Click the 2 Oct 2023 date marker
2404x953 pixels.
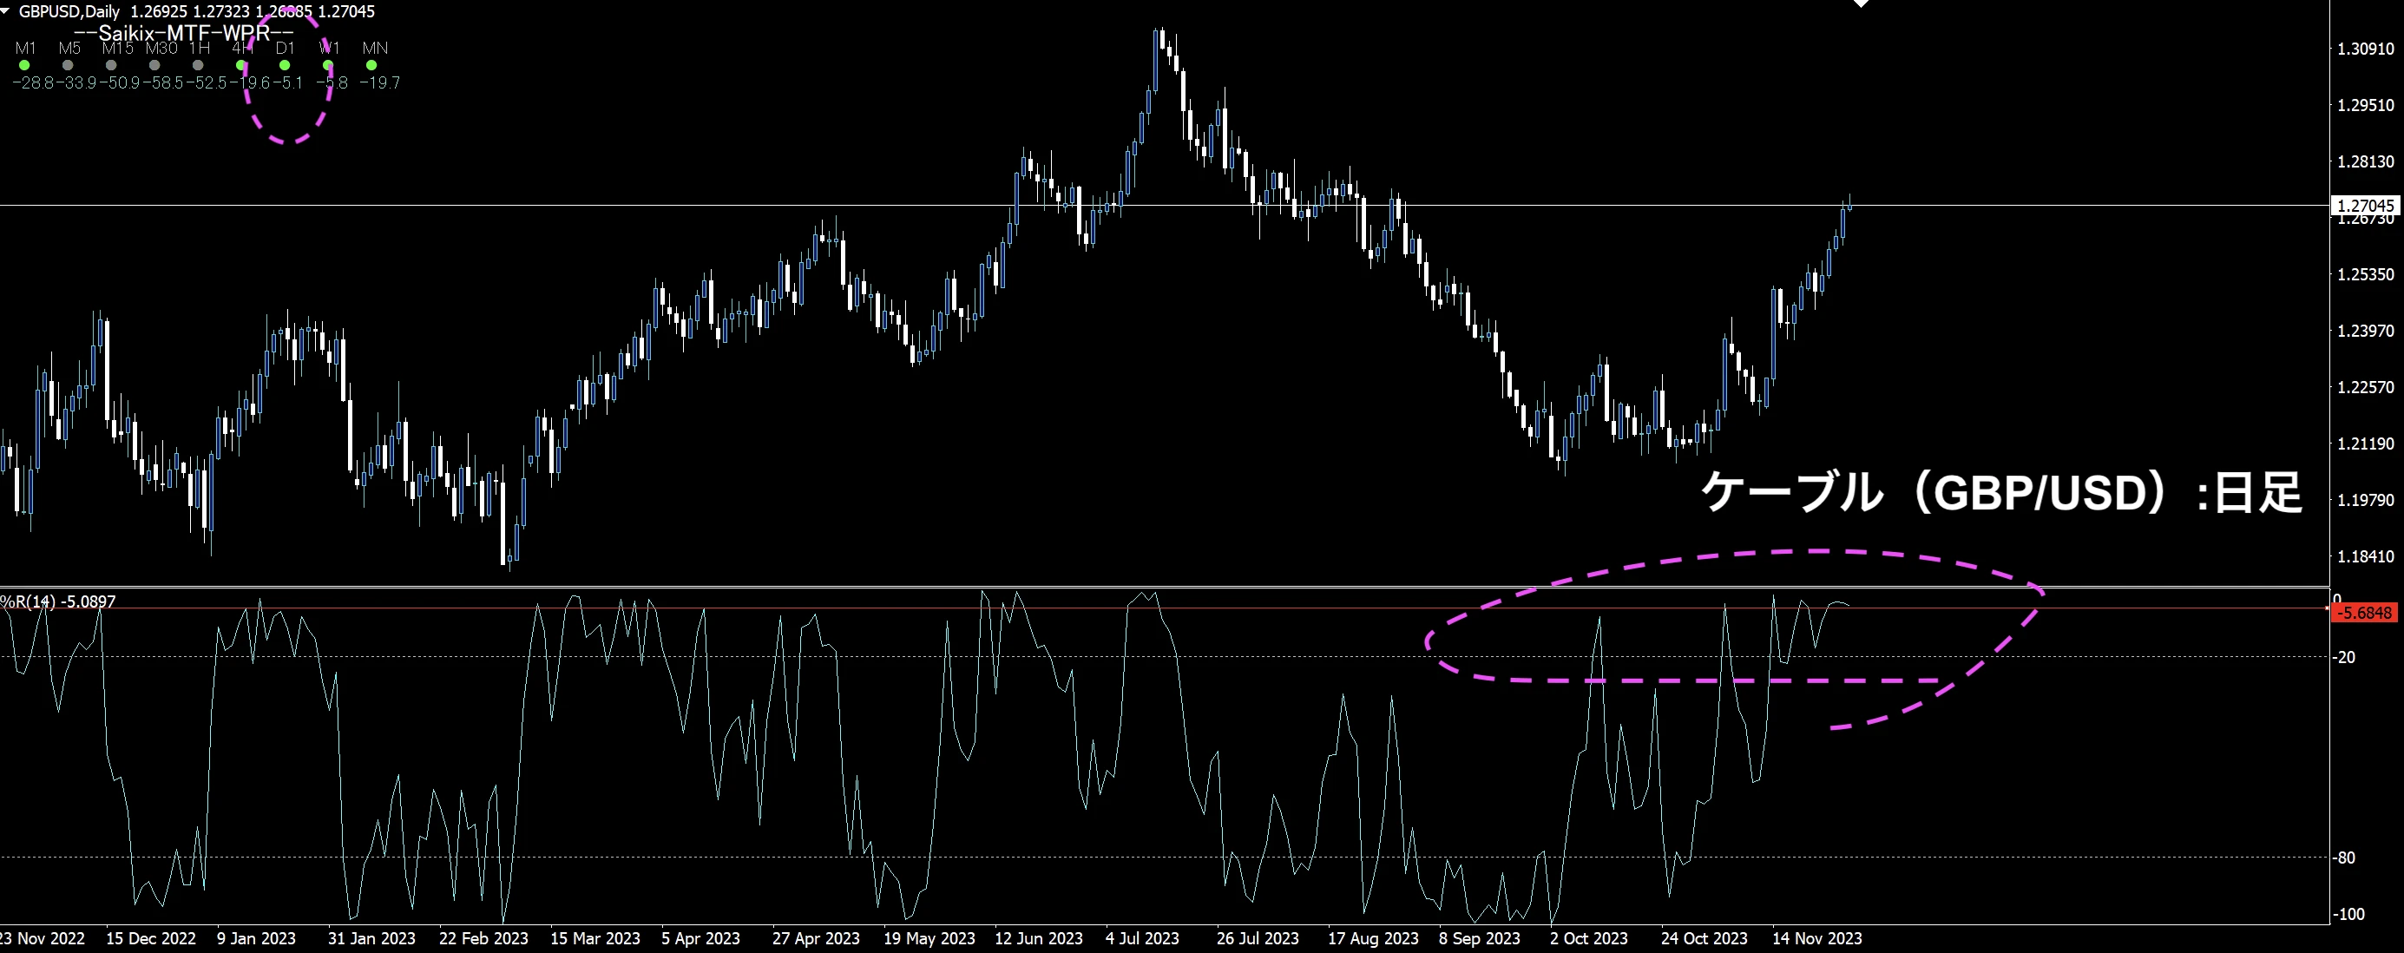[1588, 939]
